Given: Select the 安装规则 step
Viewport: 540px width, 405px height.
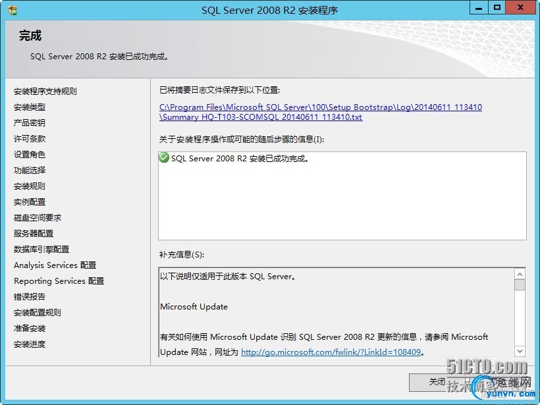Looking at the screenshot, I should [30, 186].
